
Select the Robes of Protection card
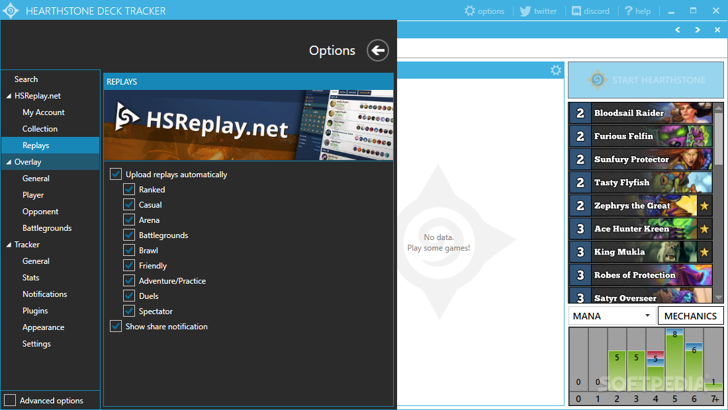(641, 275)
